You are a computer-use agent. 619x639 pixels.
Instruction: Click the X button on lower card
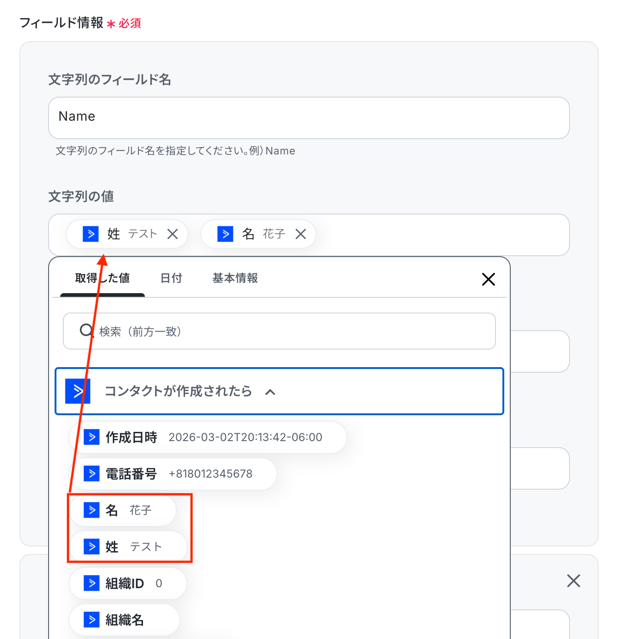click(574, 581)
